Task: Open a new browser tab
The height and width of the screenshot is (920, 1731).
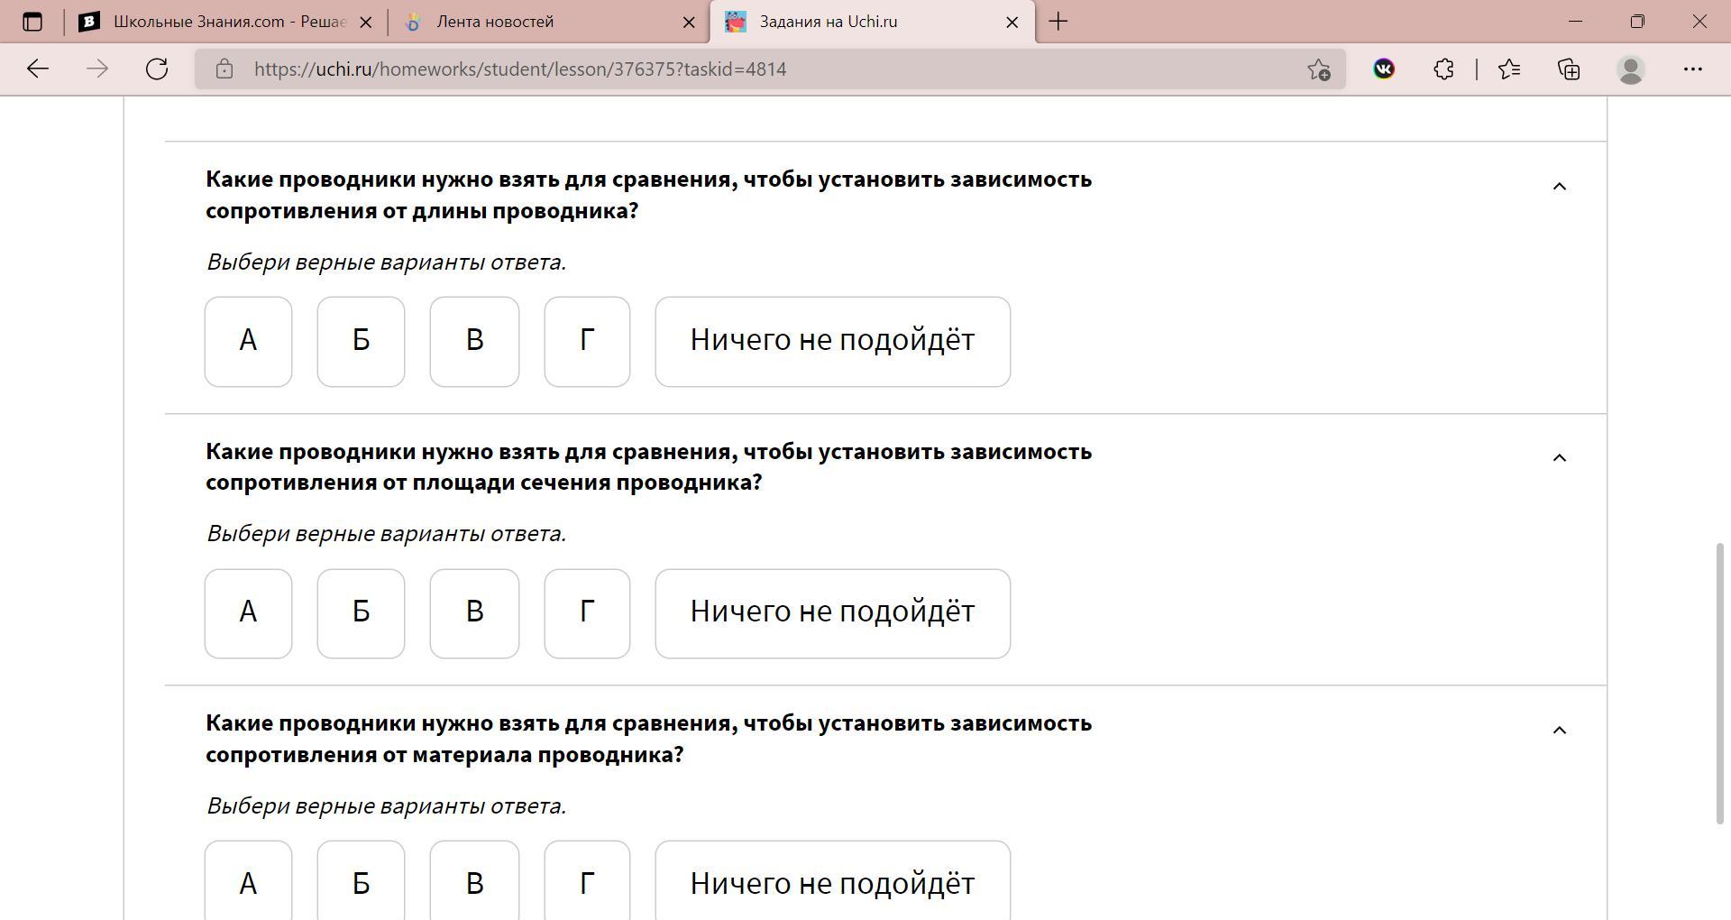Action: pyautogui.click(x=1058, y=22)
